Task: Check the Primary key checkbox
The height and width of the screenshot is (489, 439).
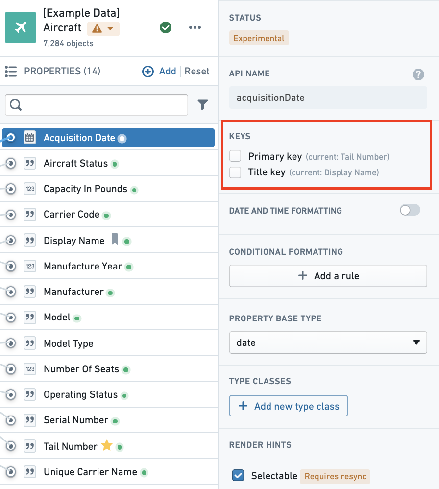Action: pyautogui.click(x=235, y=156)
